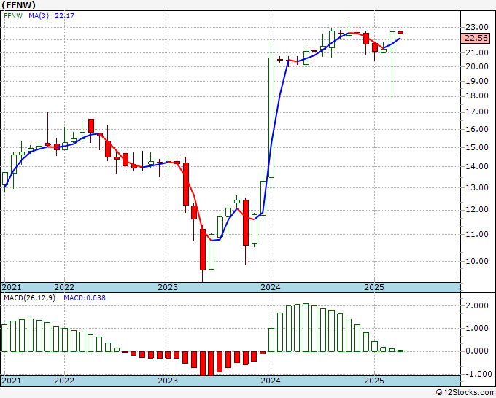Click the 19.00 price axis label
This screenshot has height=398, width=496.
(x=476, y=81)
